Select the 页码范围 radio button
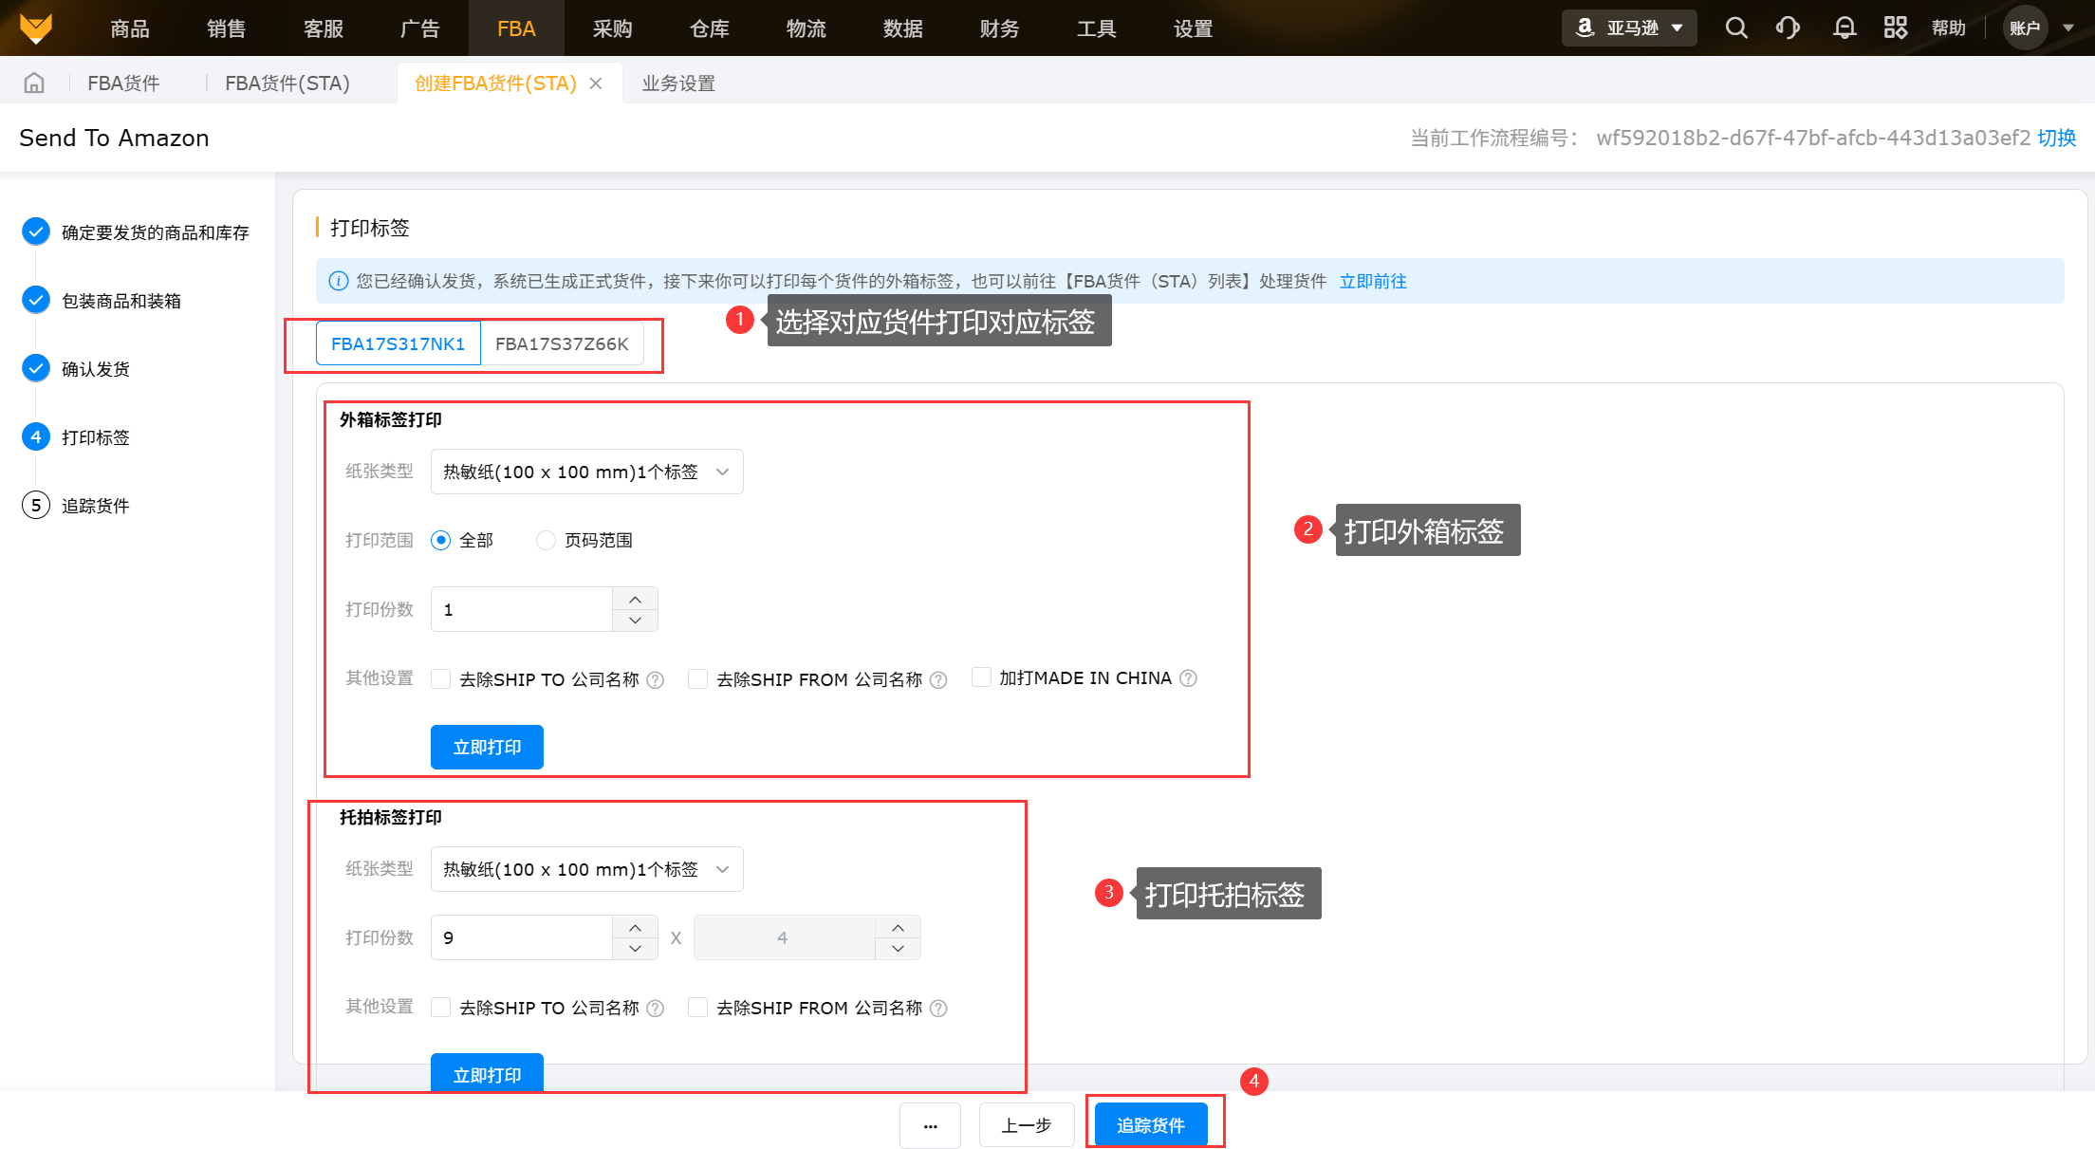 click(546, 540)
